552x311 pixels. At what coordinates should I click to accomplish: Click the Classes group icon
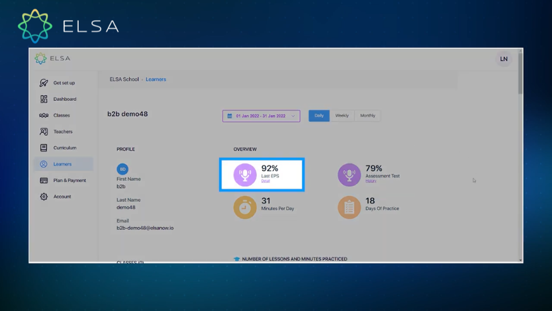(x=44, y=115)
